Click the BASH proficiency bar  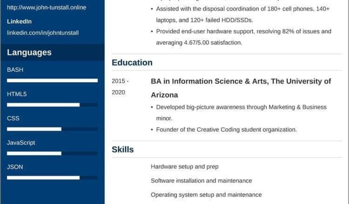point(52,81)
